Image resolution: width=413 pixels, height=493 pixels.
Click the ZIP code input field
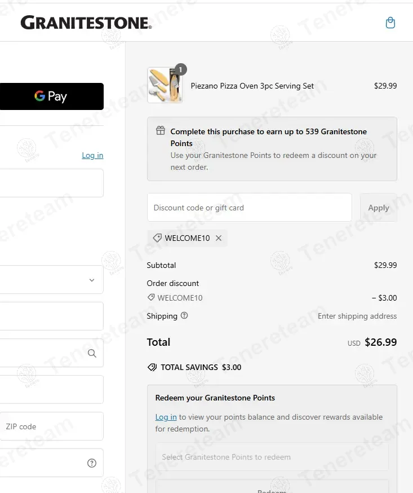tap(51, 426)
